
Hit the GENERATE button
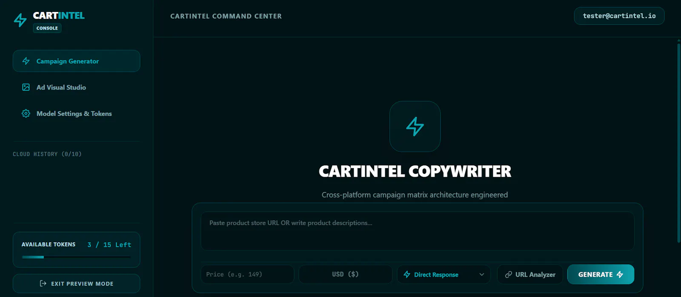tap(601, 274)
